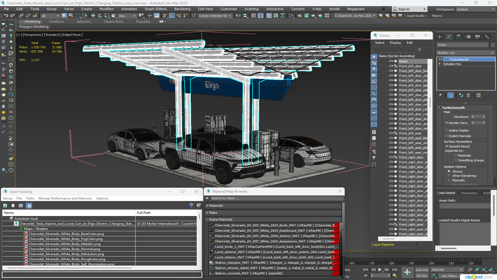Open Paths menu in Asset Tracking
The height and width of the screenshot is (280, 497).
tap(30, 198)
